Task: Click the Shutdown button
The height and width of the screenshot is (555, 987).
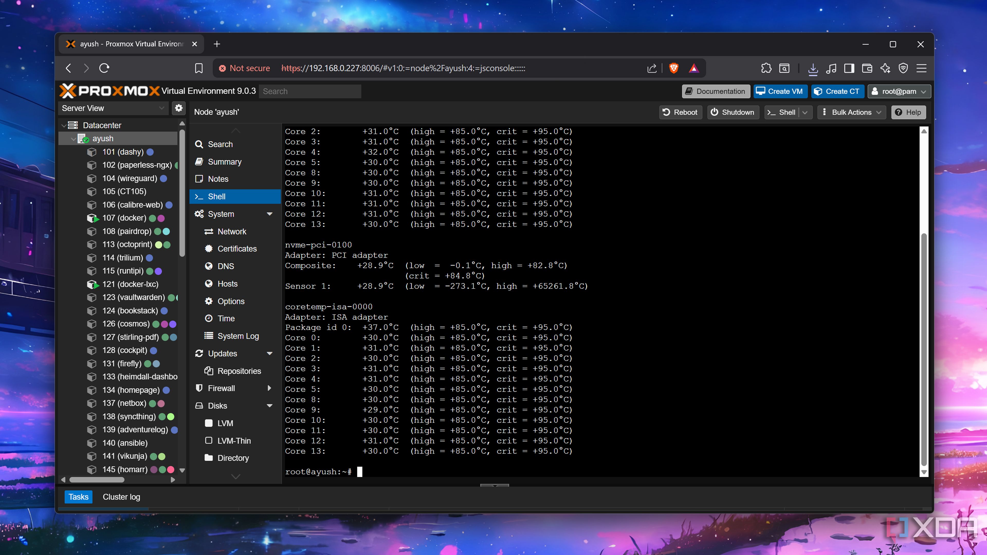Action: coord(733,112)
